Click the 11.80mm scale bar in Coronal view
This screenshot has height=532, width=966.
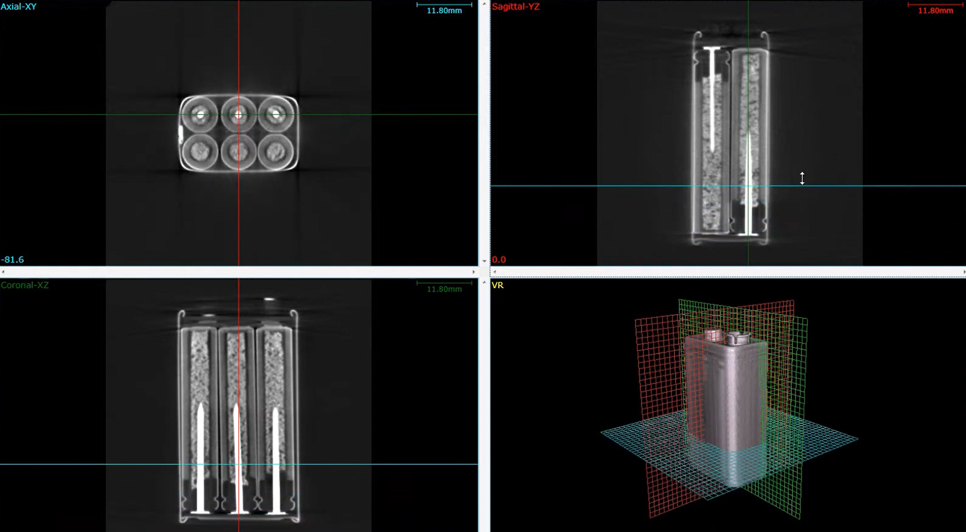444,286
